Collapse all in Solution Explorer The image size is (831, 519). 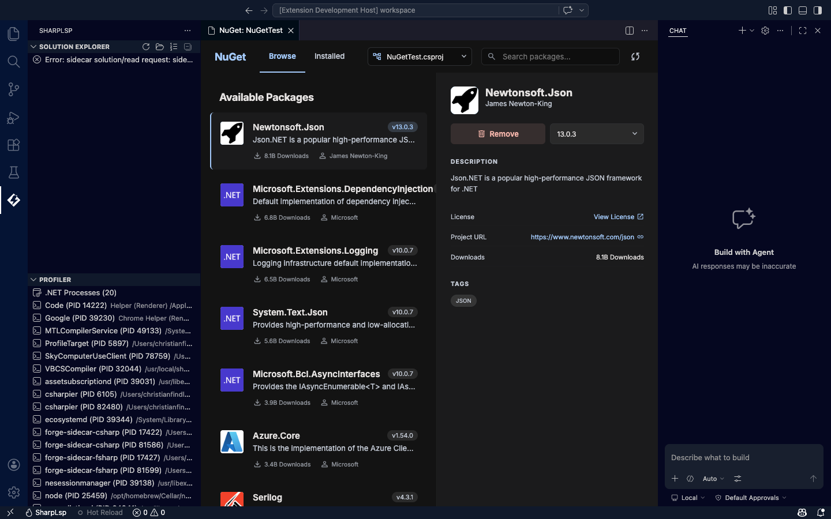click(x=188, y=47)
